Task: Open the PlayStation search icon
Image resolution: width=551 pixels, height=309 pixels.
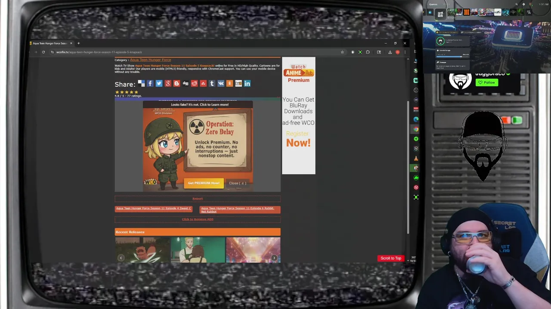Action: click(517, 4)
